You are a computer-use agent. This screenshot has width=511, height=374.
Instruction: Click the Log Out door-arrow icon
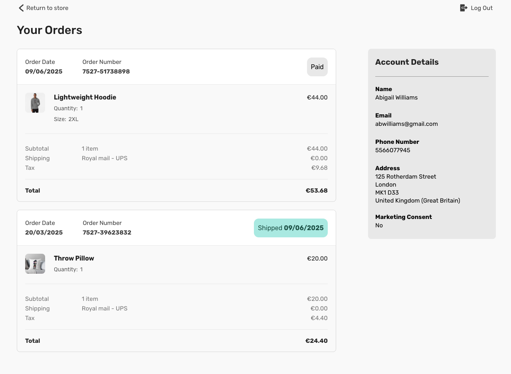coord(463,8)
